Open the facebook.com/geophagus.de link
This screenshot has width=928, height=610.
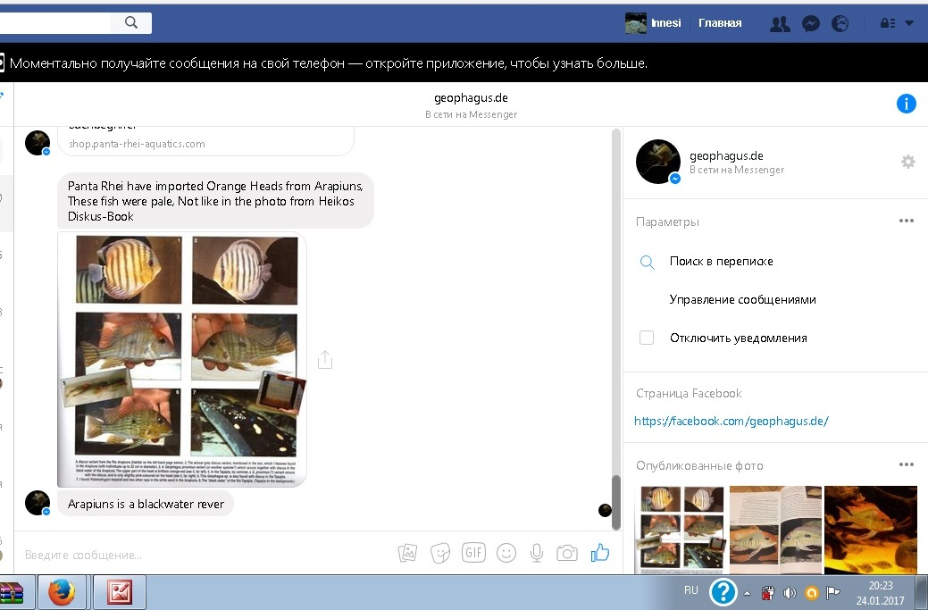click(731, 422)
